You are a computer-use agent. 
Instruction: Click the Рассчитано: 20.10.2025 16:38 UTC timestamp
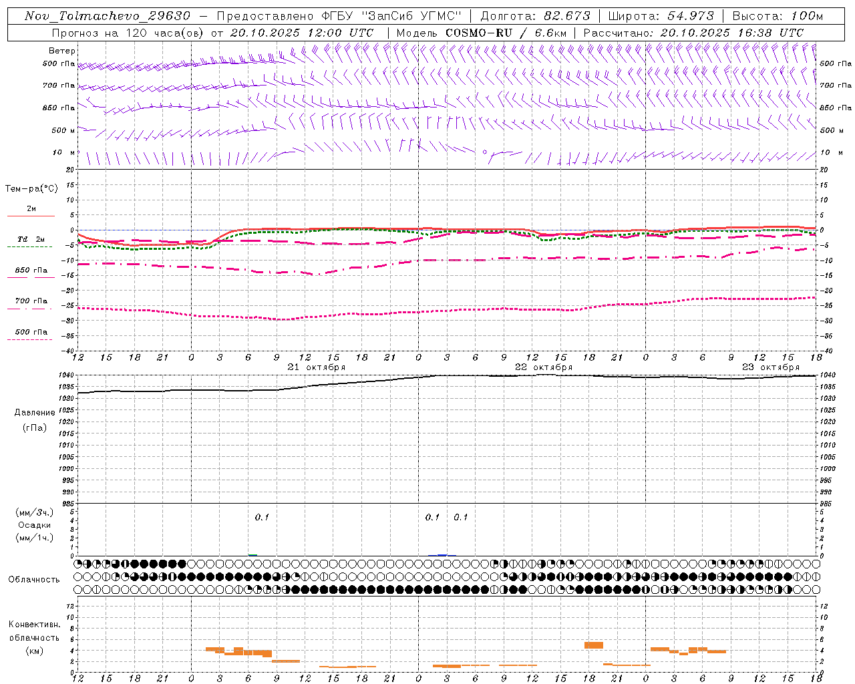coord(693,33)
